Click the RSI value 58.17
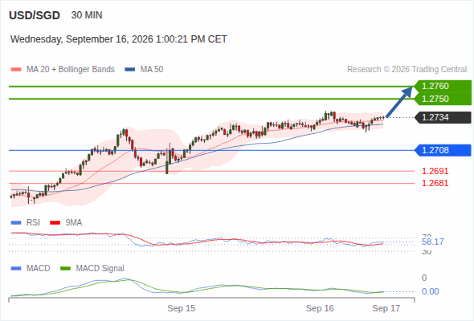Image resolution: width=474 pixels, height=321 pixels. (x=433, y=242)
